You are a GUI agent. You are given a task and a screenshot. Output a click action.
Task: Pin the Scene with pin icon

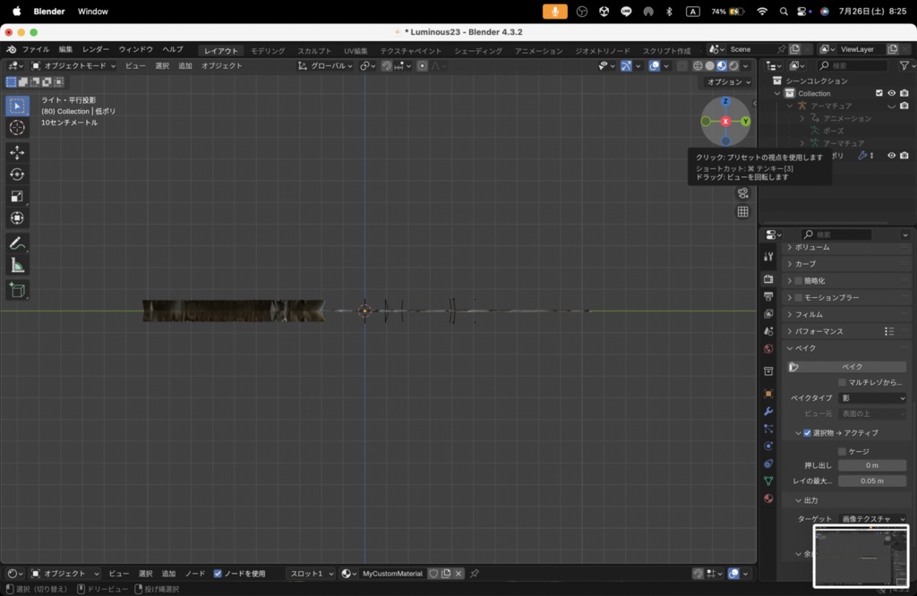click(x=781, y=49)
